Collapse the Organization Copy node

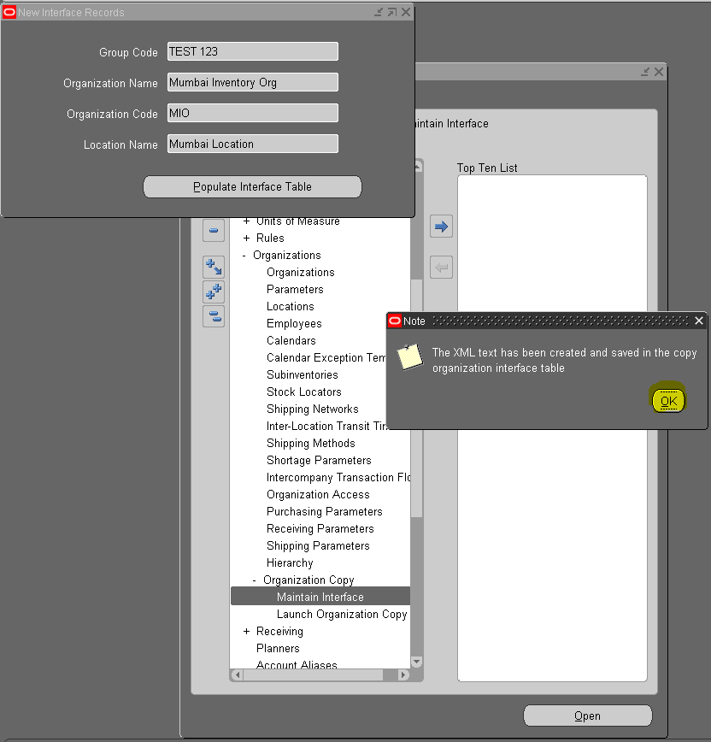pos(255,580)
